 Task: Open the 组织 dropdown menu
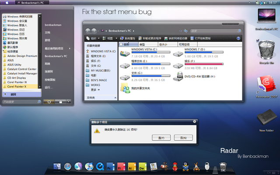[93, 38]
